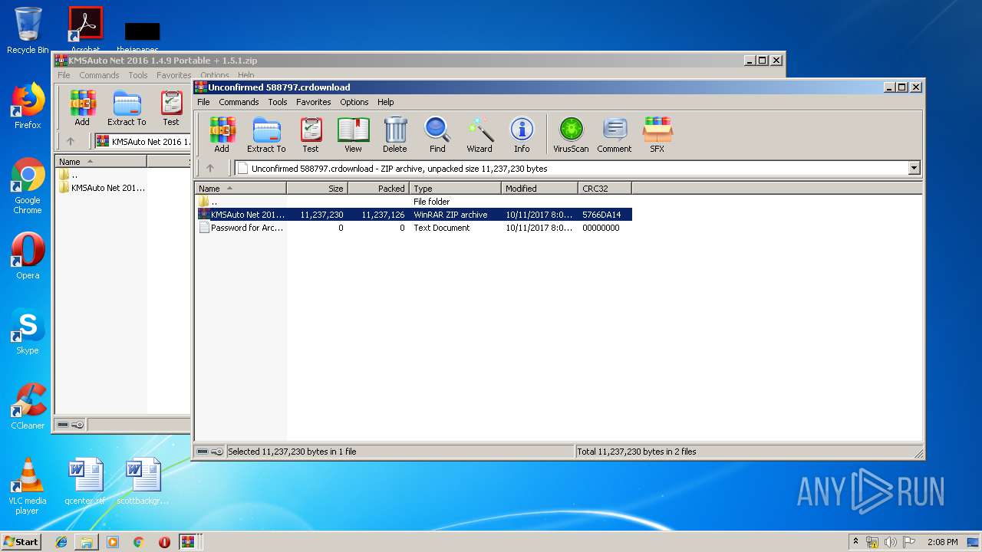Image resolution: width=982 pixels, height=552 pixels.
Task: Open Opera desktop shortcut
Action: (x=28, y=256)
